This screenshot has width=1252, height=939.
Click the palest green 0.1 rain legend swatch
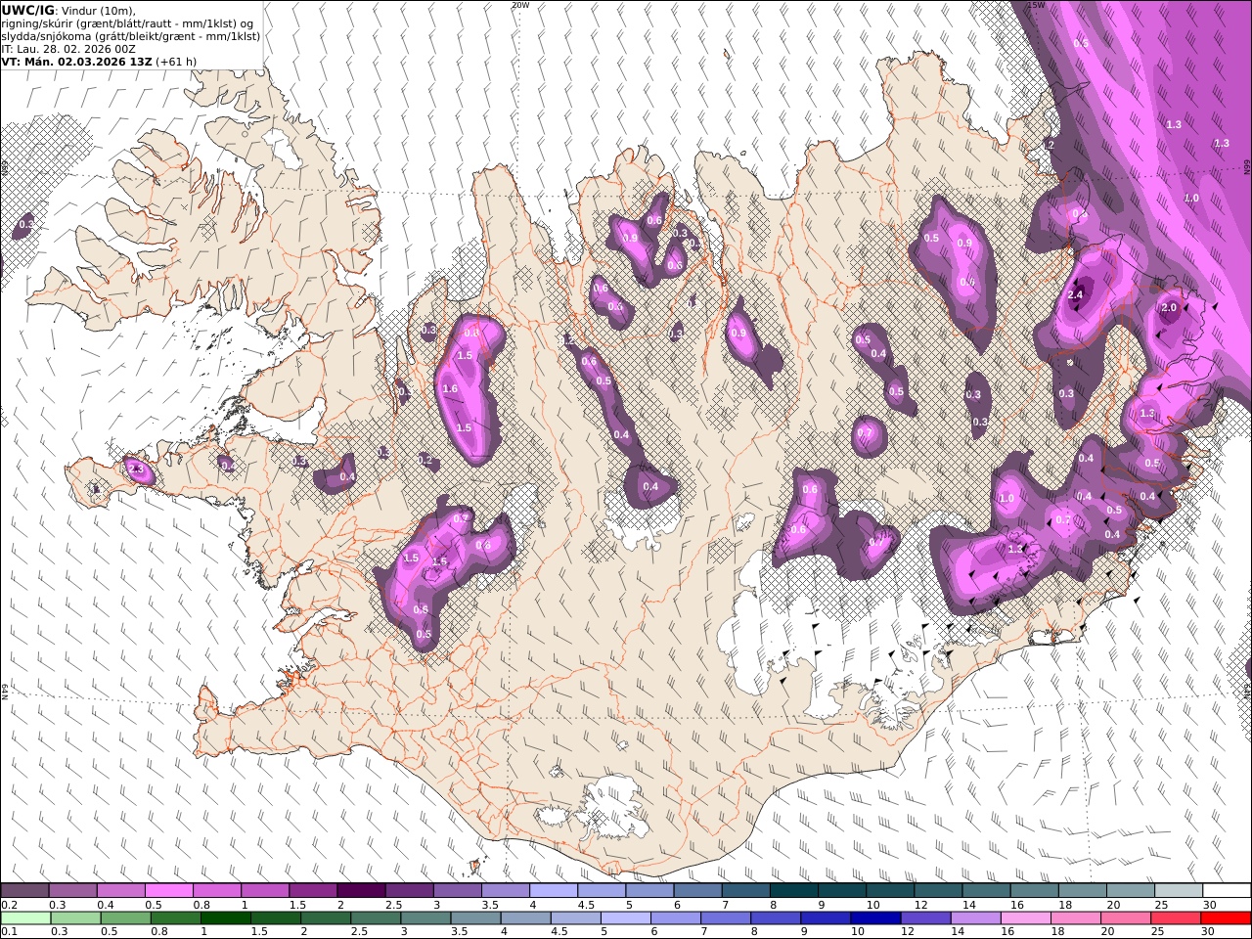(25, 918)
